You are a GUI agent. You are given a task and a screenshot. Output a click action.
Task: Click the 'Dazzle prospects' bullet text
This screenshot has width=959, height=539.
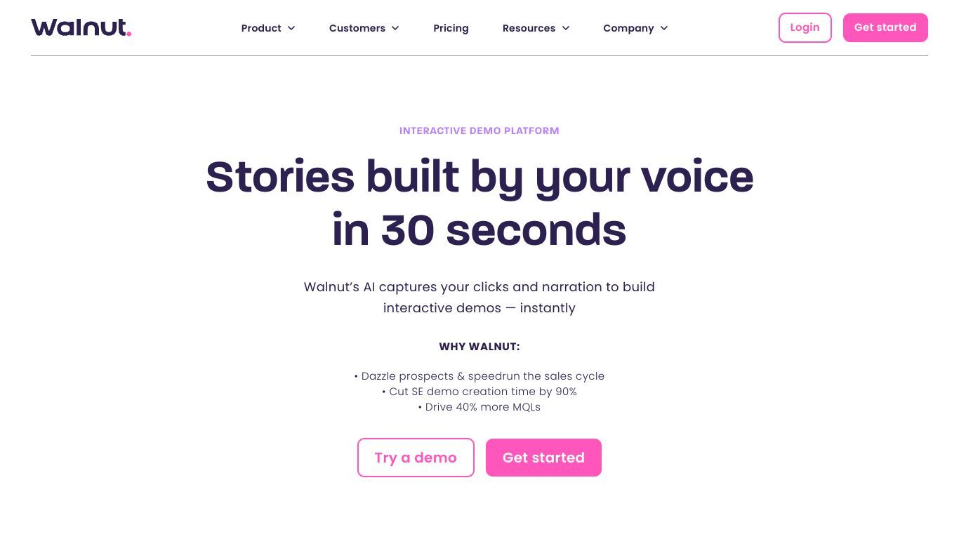[x=479, y=376]
